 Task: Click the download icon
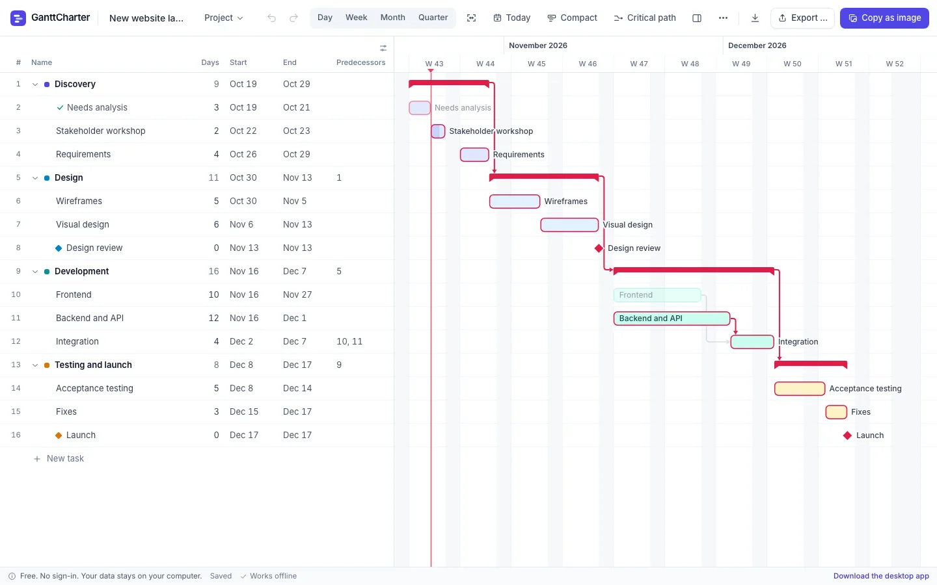(755, 18)
